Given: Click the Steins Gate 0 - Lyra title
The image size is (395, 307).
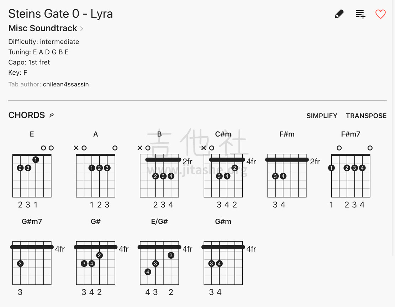Looking at the screenshot, I should click(x=60, y=14).
